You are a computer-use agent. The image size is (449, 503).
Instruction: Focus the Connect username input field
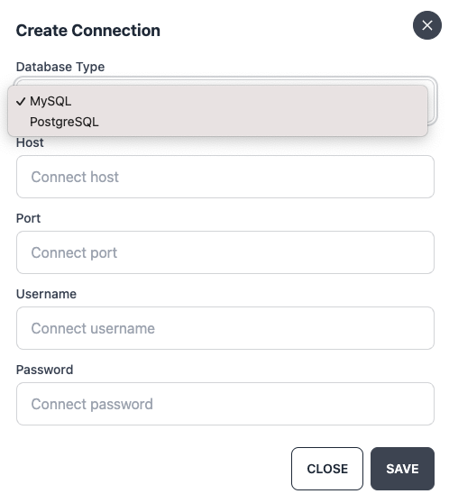click(225, 328)
